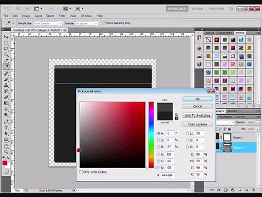Open the Filter menu
This screenshot has width=262, height=197.
point(62,16)
